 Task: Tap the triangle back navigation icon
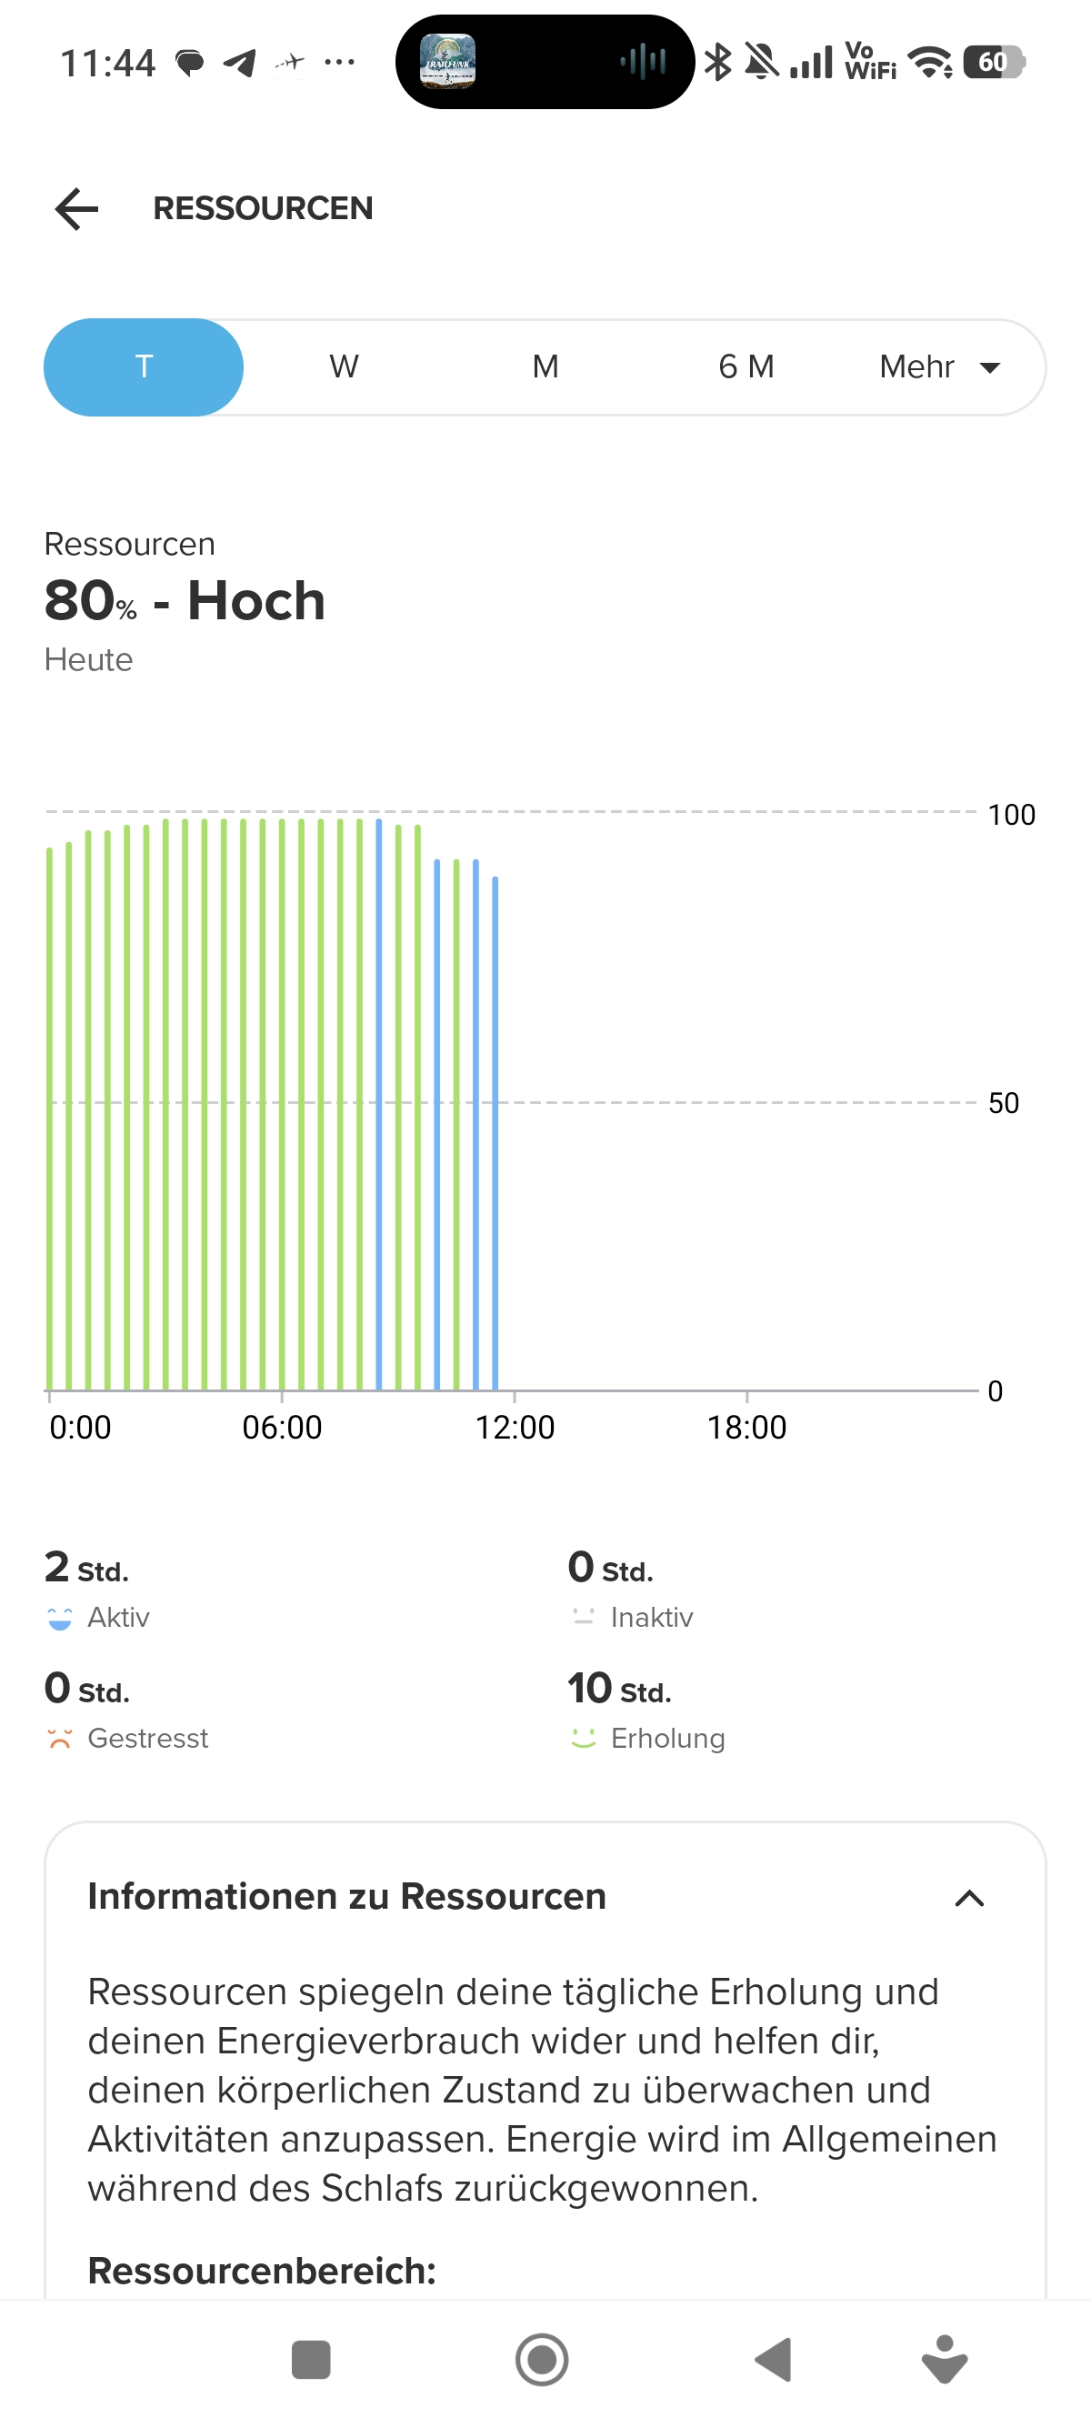774,2359
